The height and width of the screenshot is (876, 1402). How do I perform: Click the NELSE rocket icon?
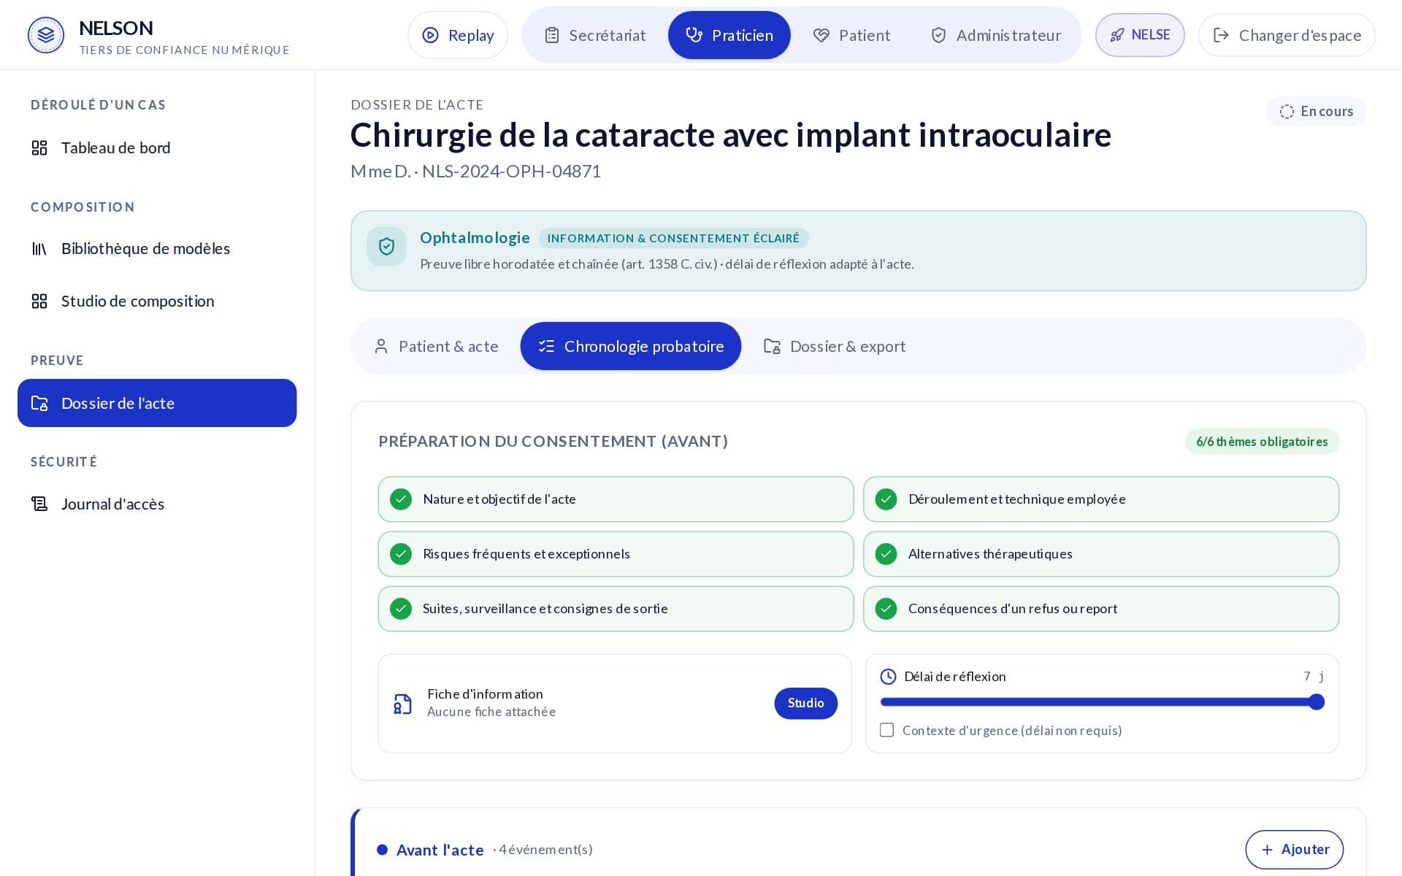tap(1117, 35)
